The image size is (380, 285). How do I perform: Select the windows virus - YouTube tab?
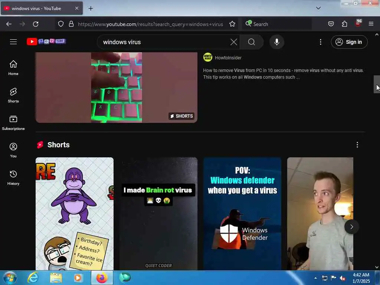[x=42, y=8]
